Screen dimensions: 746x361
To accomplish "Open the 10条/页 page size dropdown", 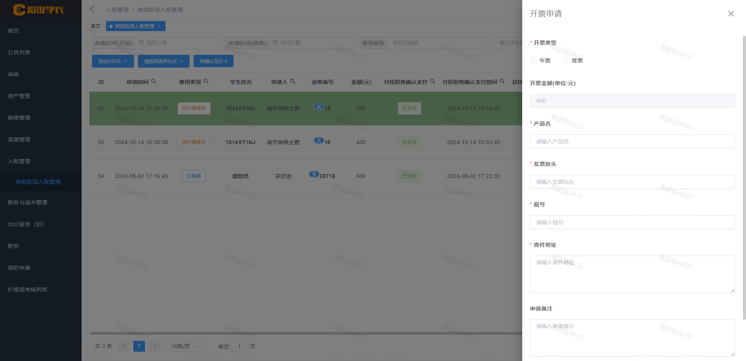I will click(x=183, y=346).
